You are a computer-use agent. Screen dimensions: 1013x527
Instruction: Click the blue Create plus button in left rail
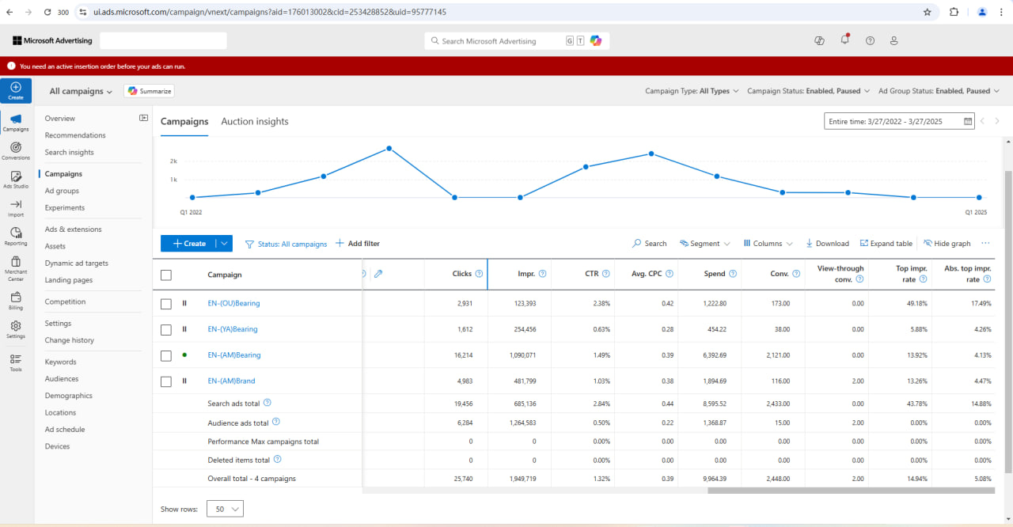pyautogui.click(x=16, y=90)
